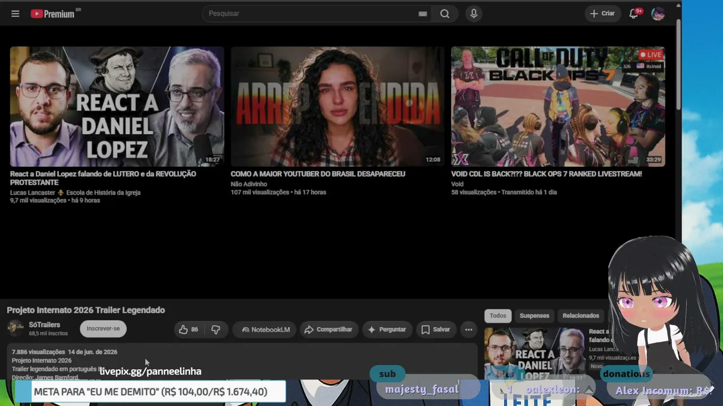Visit the Void channel link
723x406 pixels.
457,184
